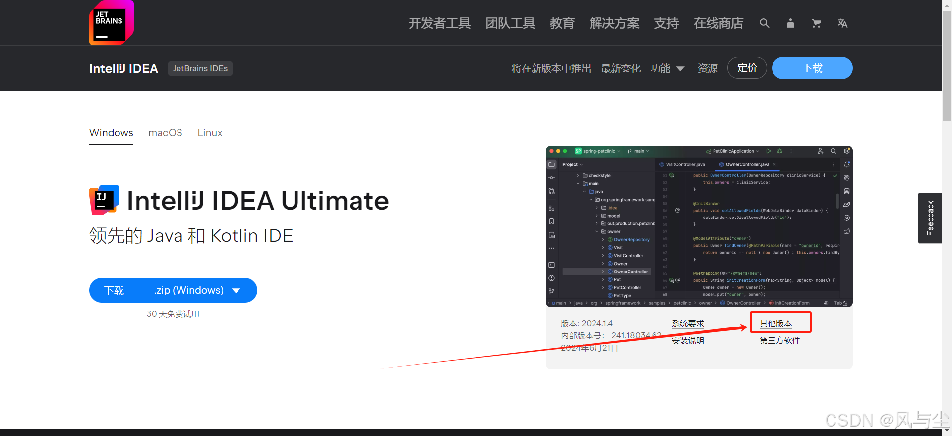
Task: Open the 将在新版本中推出 page
Action: click(x=551, y=68)
